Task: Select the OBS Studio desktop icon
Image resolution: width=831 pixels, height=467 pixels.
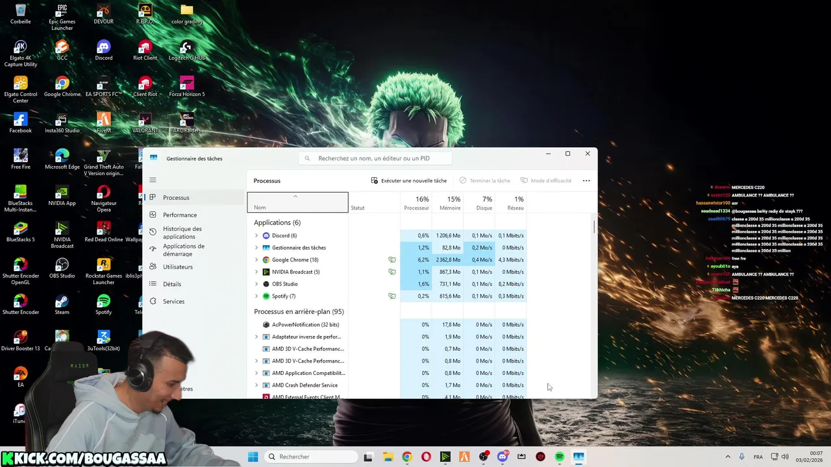Action: pos(62,269)
